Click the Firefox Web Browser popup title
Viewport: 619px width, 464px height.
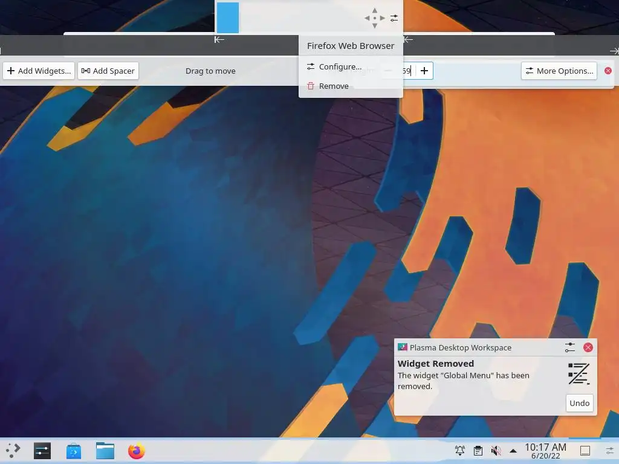pos(351,46)
